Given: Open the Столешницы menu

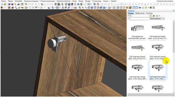Looking at the screenshot, I should (x=97, y=1).
